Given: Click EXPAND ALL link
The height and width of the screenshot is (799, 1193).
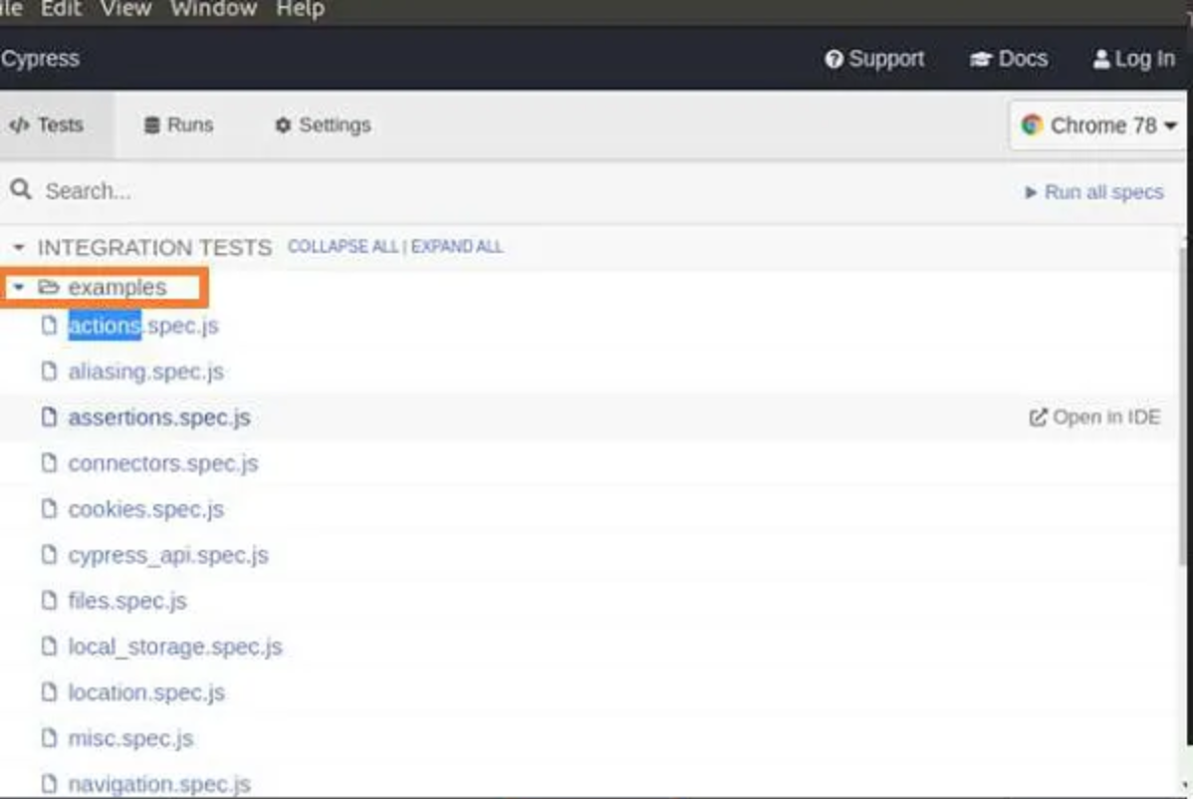Looking at the screenshot, I should 456,246.
